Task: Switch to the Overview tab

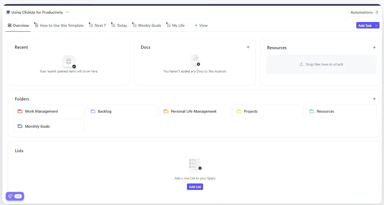Action: click(x=18, y=25)
